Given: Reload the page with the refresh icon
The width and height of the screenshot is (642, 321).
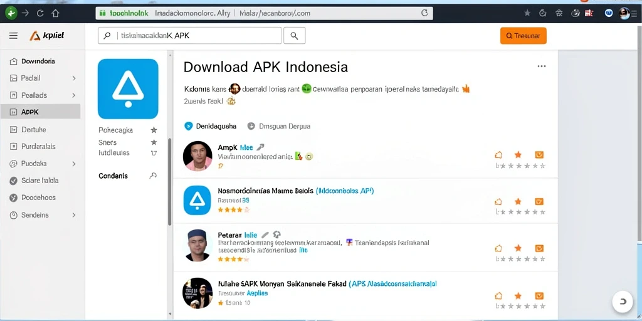Looking at the screenshot, I should (40, 13).
